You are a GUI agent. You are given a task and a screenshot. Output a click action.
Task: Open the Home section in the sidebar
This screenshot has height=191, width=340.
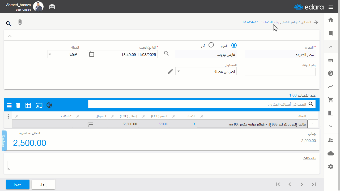[331, 20]
